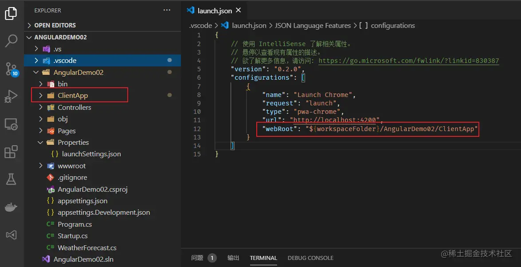
Task: Click the C# icon beside Program.cs
Action: (50, 224)
